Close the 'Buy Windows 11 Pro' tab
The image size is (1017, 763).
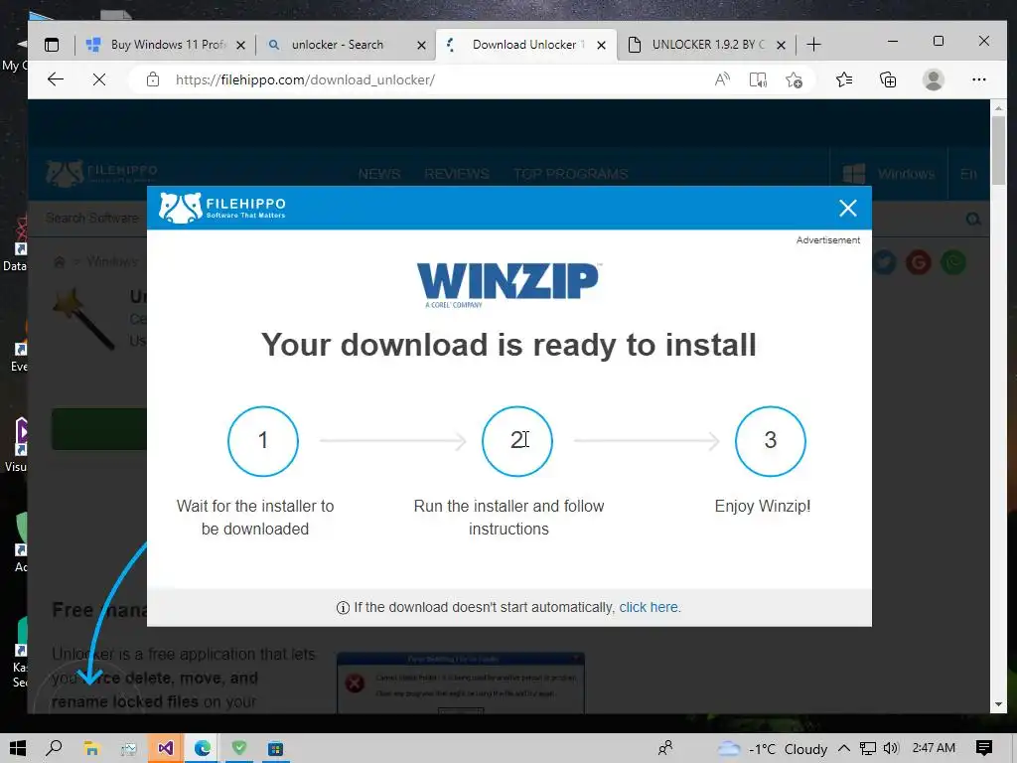[240, 46]
